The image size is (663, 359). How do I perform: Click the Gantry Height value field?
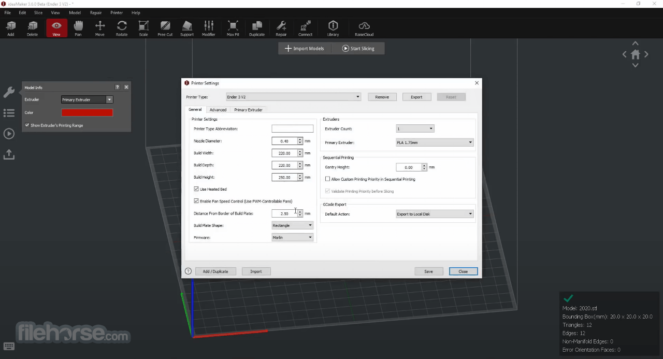(409, 167)
